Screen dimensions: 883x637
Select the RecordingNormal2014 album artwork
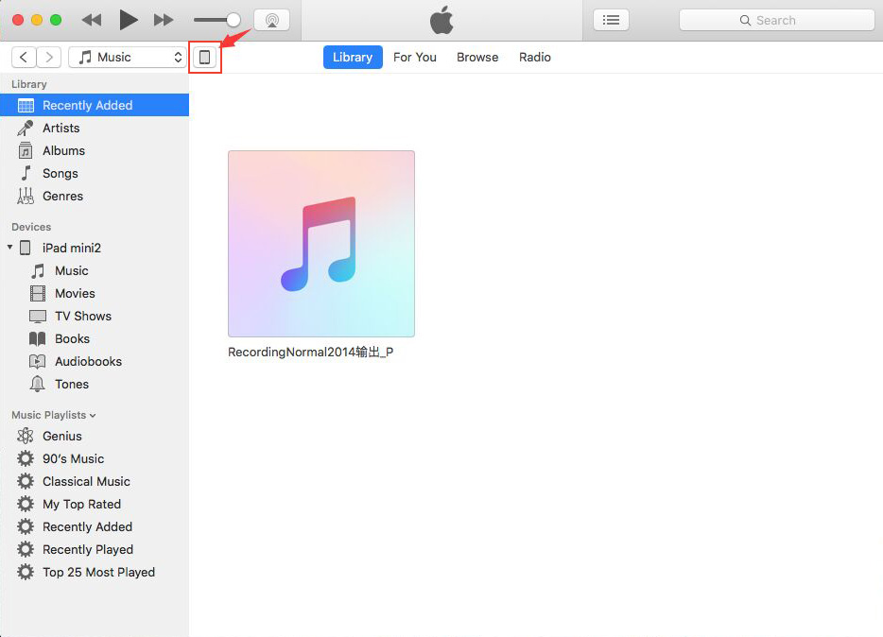[x=320, y=244]
